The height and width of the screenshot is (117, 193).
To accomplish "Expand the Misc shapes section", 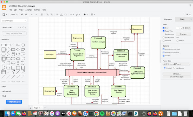I will 4,87.
